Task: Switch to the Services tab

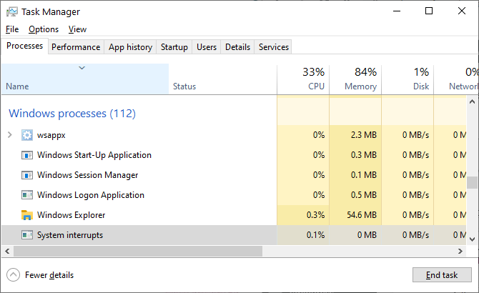Action: [274, 47]
